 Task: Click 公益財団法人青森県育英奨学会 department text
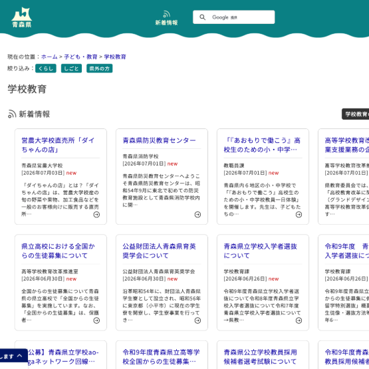159,271
